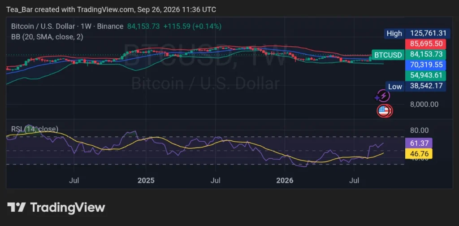Viewport: 459px width, 226px height.
Task: Click the US flag economic event icon
Action: 384,111
